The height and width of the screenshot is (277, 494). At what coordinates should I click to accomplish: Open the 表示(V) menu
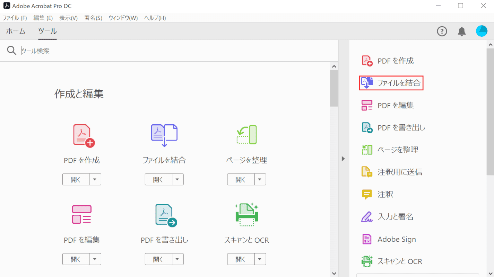pyautogui.click(x=68, y=18)
